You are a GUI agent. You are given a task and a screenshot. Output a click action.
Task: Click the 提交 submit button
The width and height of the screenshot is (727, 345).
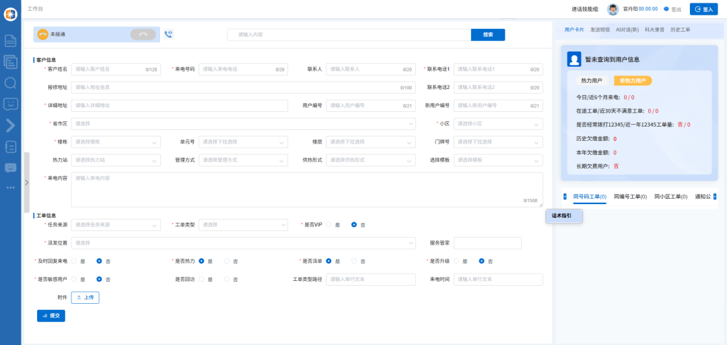(51, 315)
